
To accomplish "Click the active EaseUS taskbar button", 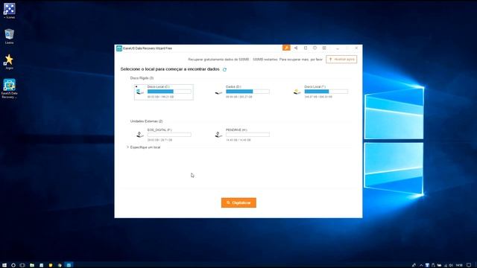I will point(69,265).
